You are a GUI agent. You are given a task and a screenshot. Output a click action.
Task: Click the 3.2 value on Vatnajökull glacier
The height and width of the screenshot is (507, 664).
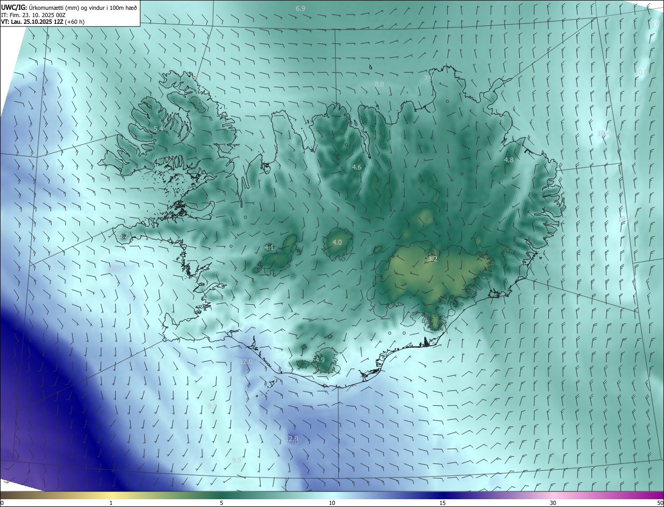(433, 259)
